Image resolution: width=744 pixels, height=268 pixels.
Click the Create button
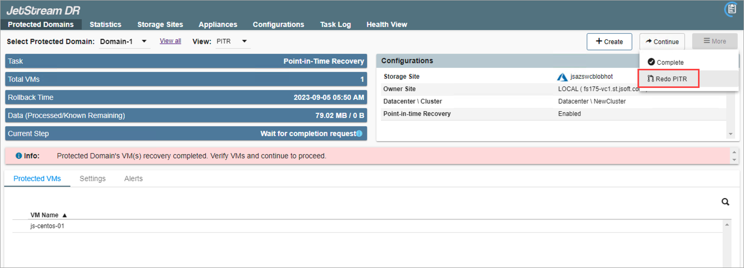[x=609, y=42]
